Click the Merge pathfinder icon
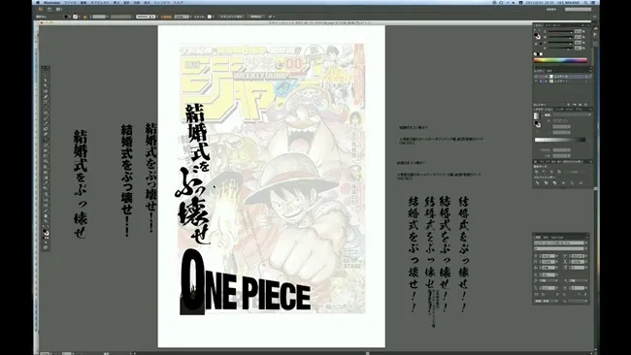The width and height of the screenshot is (631, 355). pos(554,183)
